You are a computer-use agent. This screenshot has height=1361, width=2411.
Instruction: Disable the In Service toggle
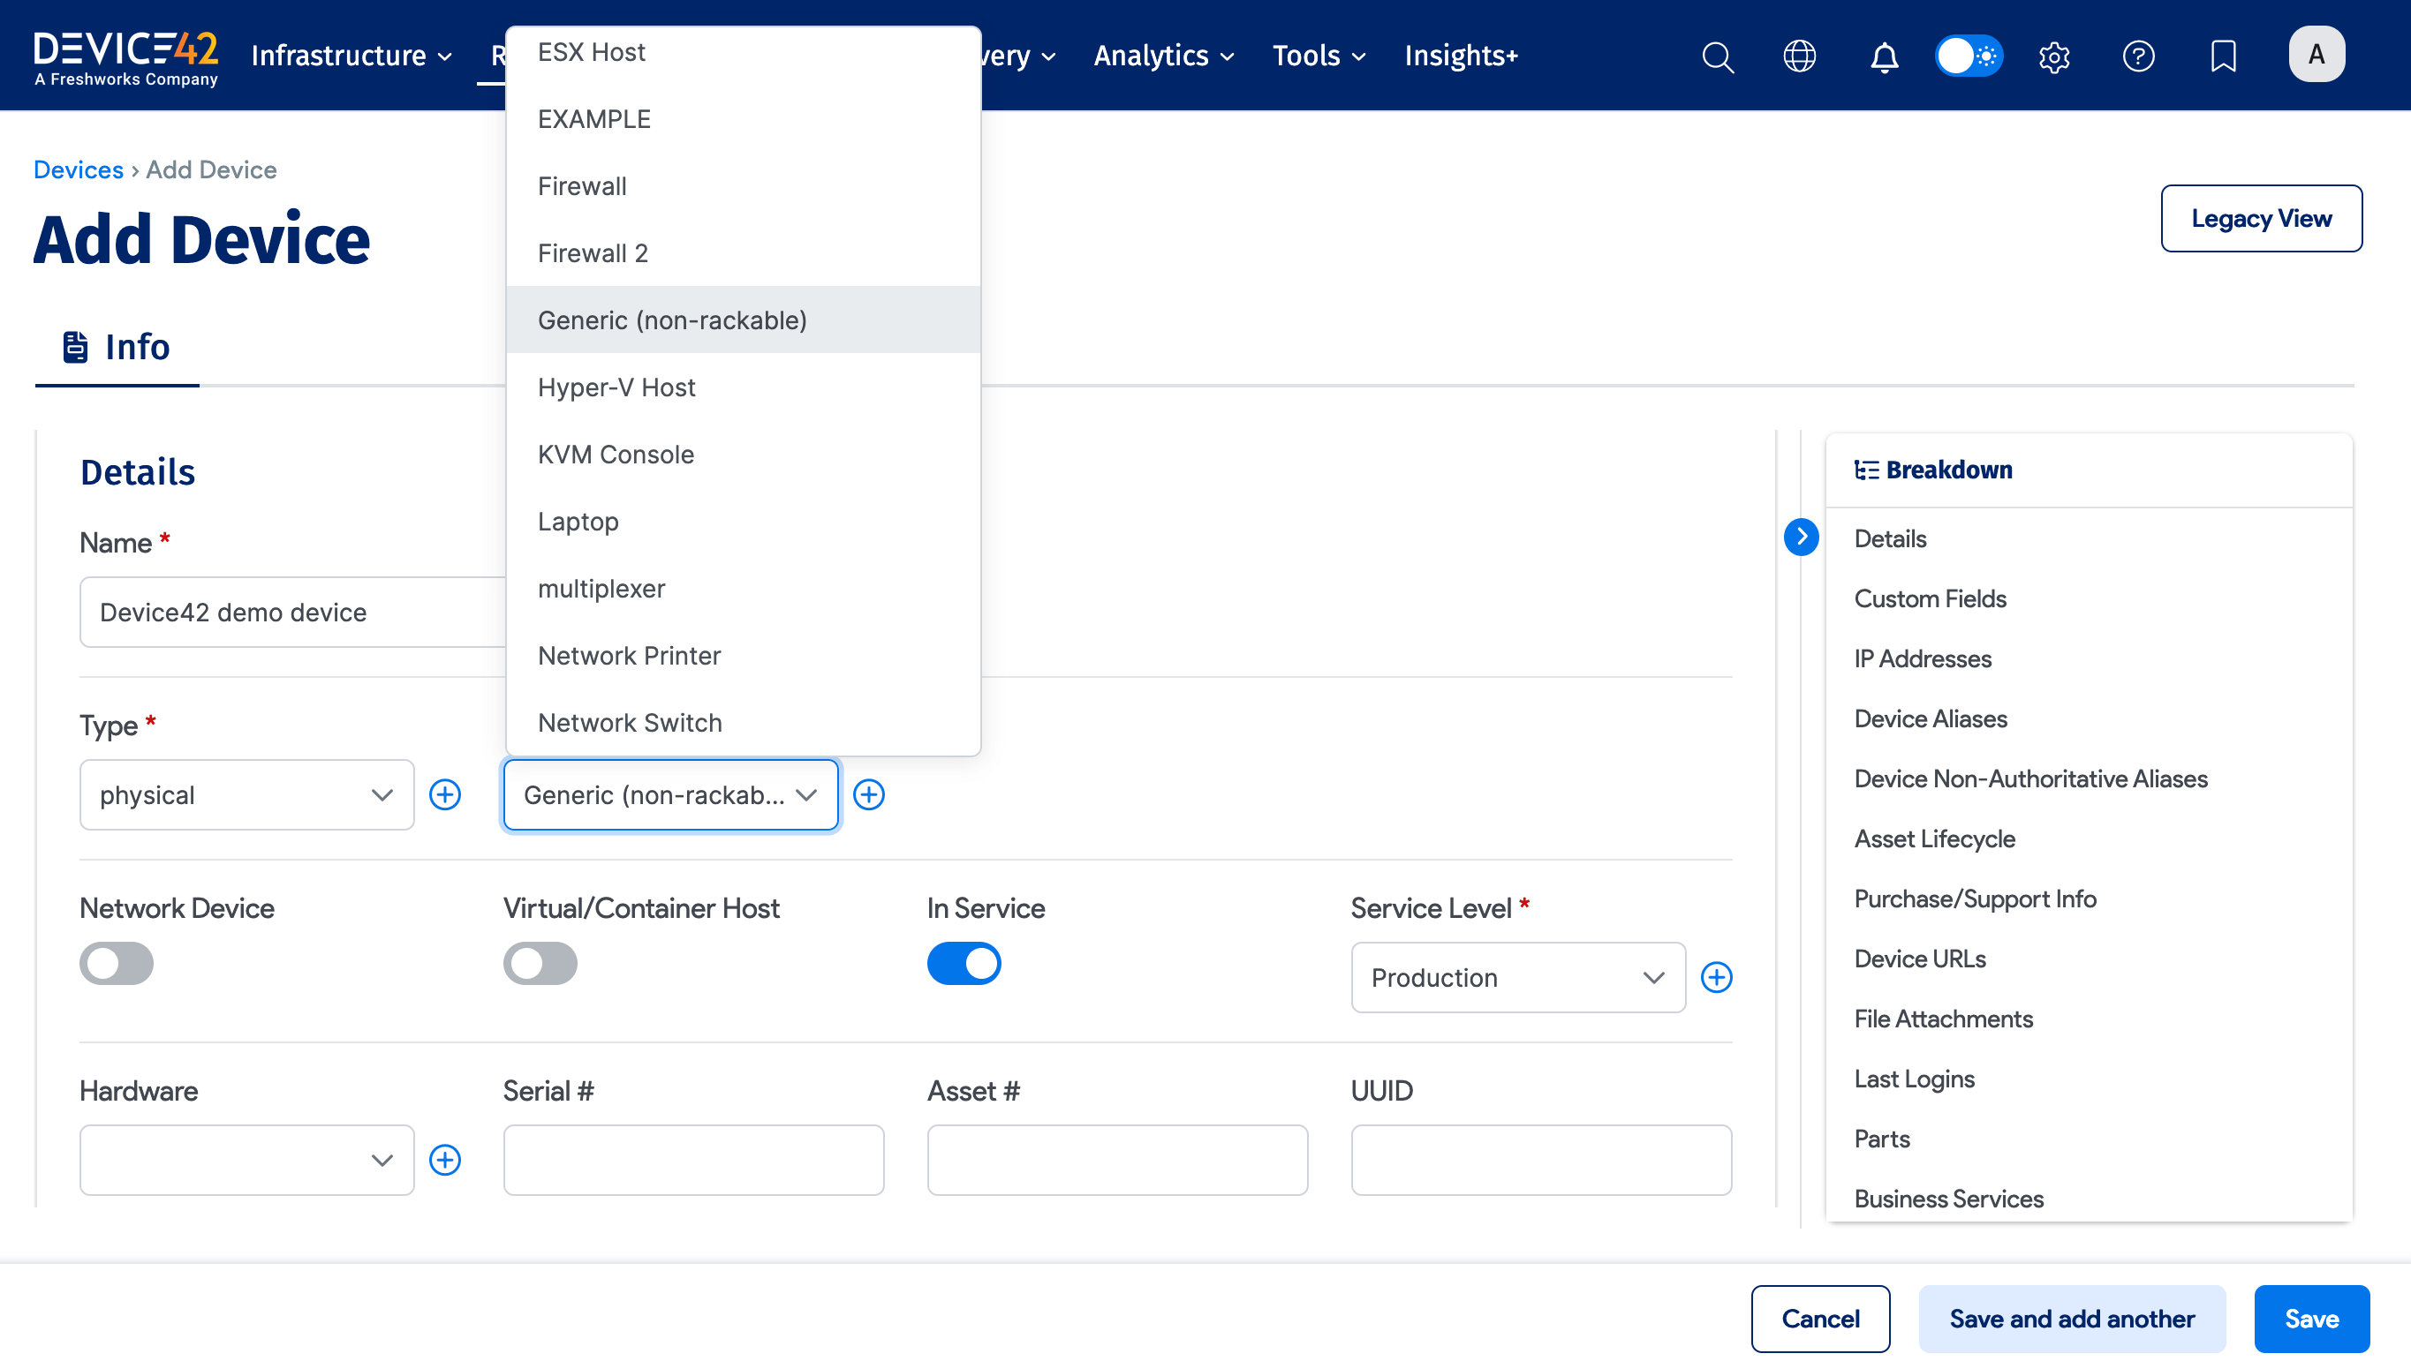click(x=964, y=964)
